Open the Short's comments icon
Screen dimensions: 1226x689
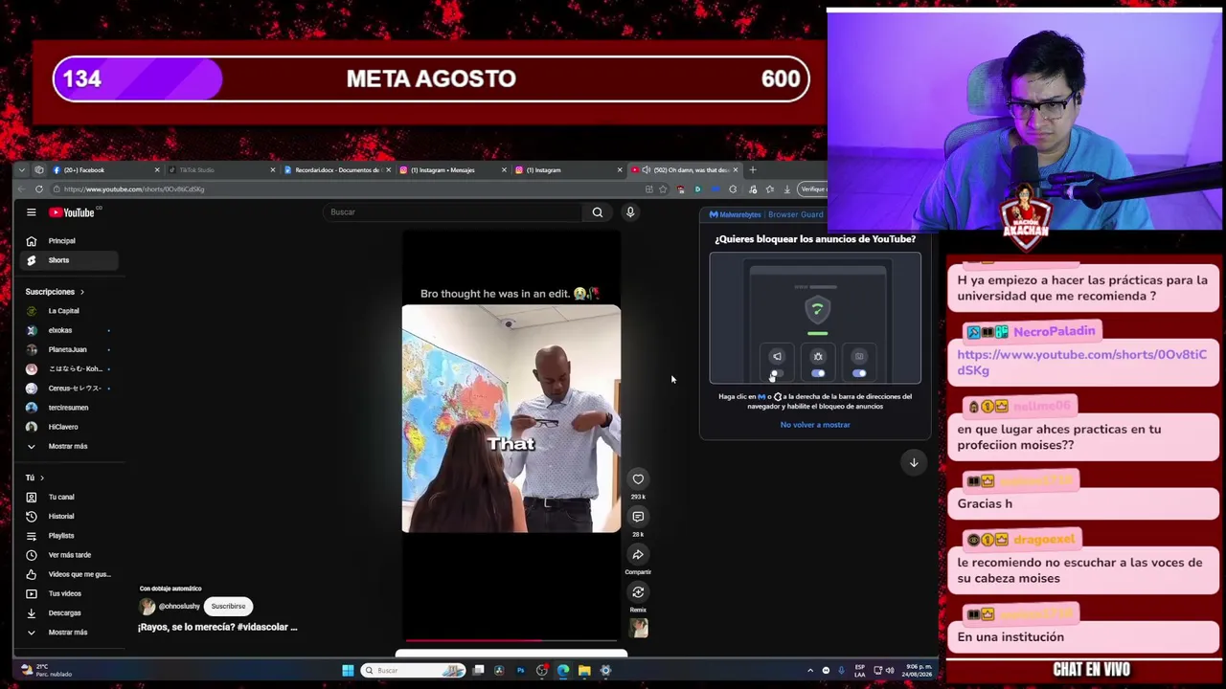tap(638, 517)
